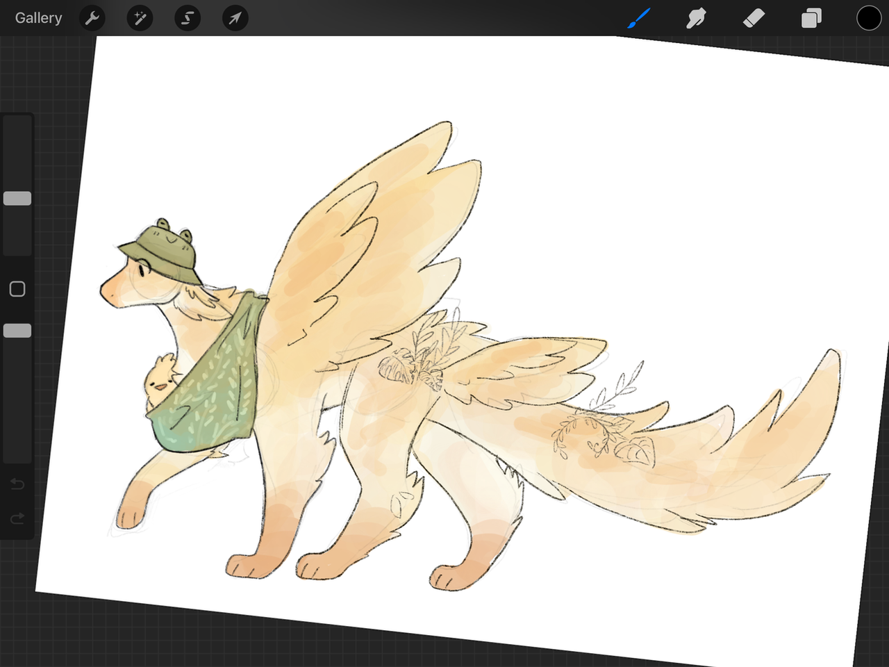
Task: Undo the last action
Action: pyautogui.click(x=17, y=484)
